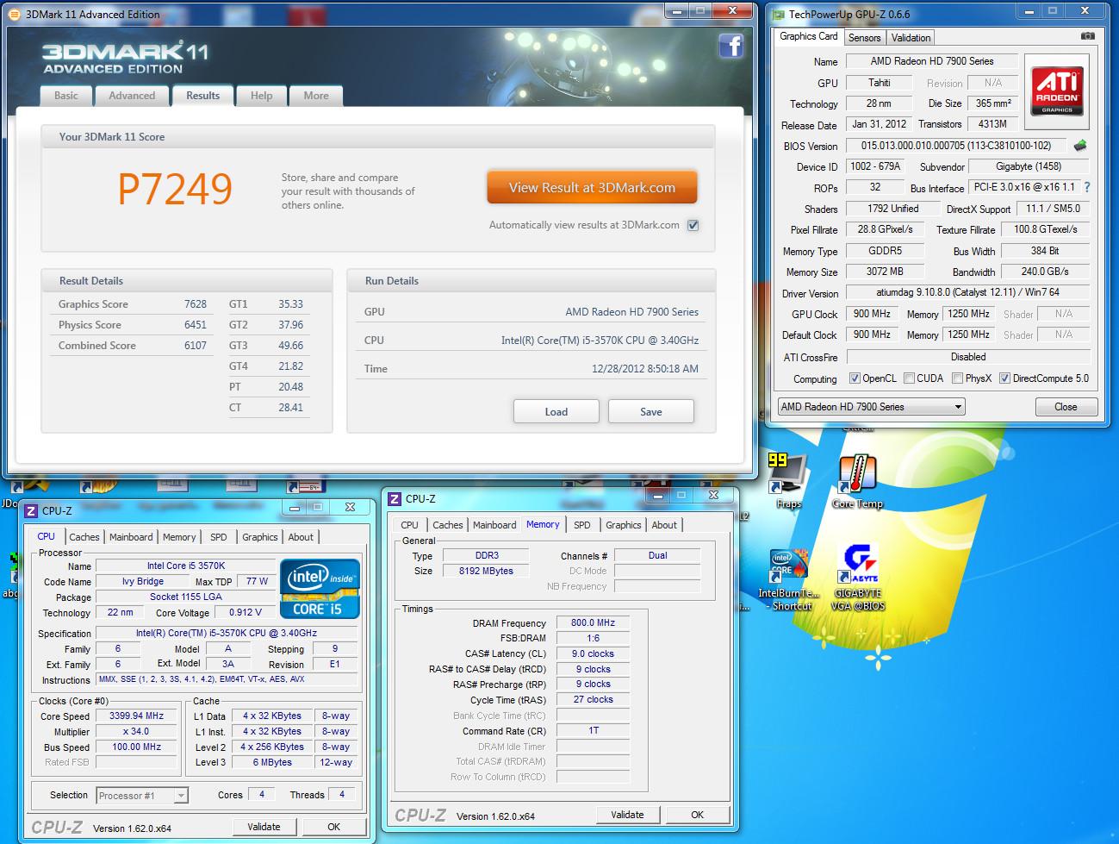
Task: Click the Bus Interface question mark icon
Action: 1087,187
